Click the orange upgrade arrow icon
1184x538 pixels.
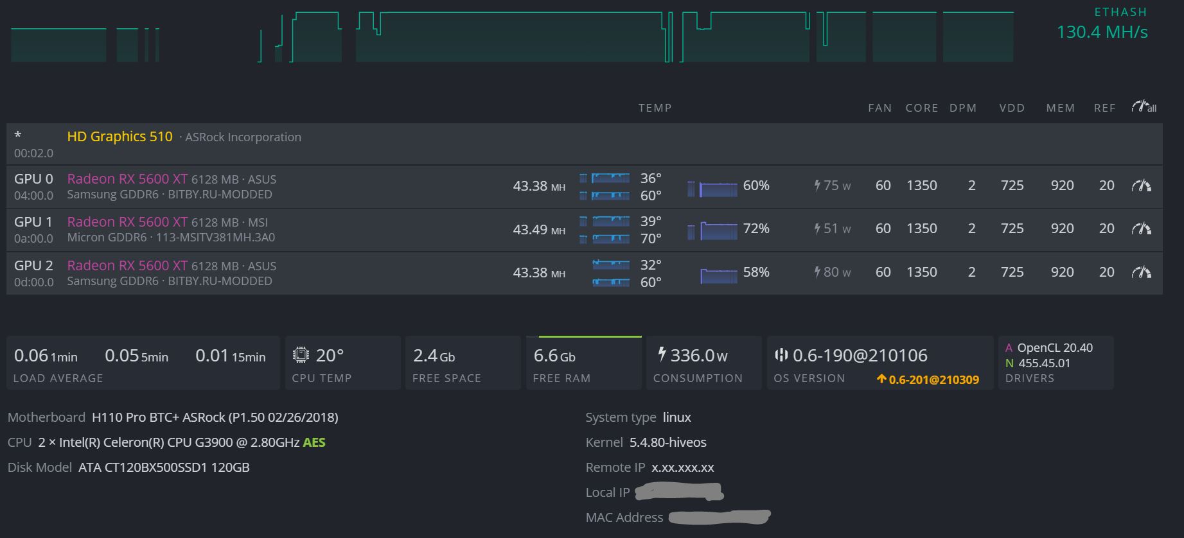coord(881,379)
